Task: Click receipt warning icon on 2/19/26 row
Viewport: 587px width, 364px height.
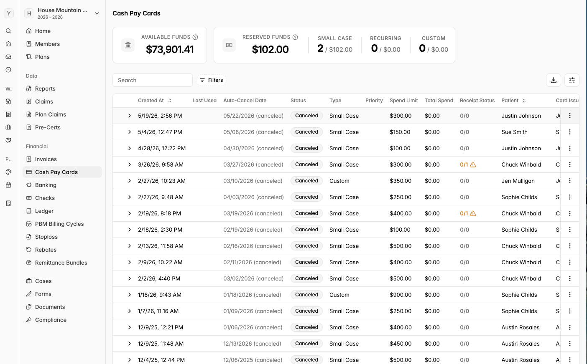Action: click(473, 213)
